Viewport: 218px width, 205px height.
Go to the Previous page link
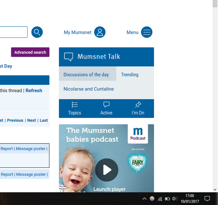point(15,120)
